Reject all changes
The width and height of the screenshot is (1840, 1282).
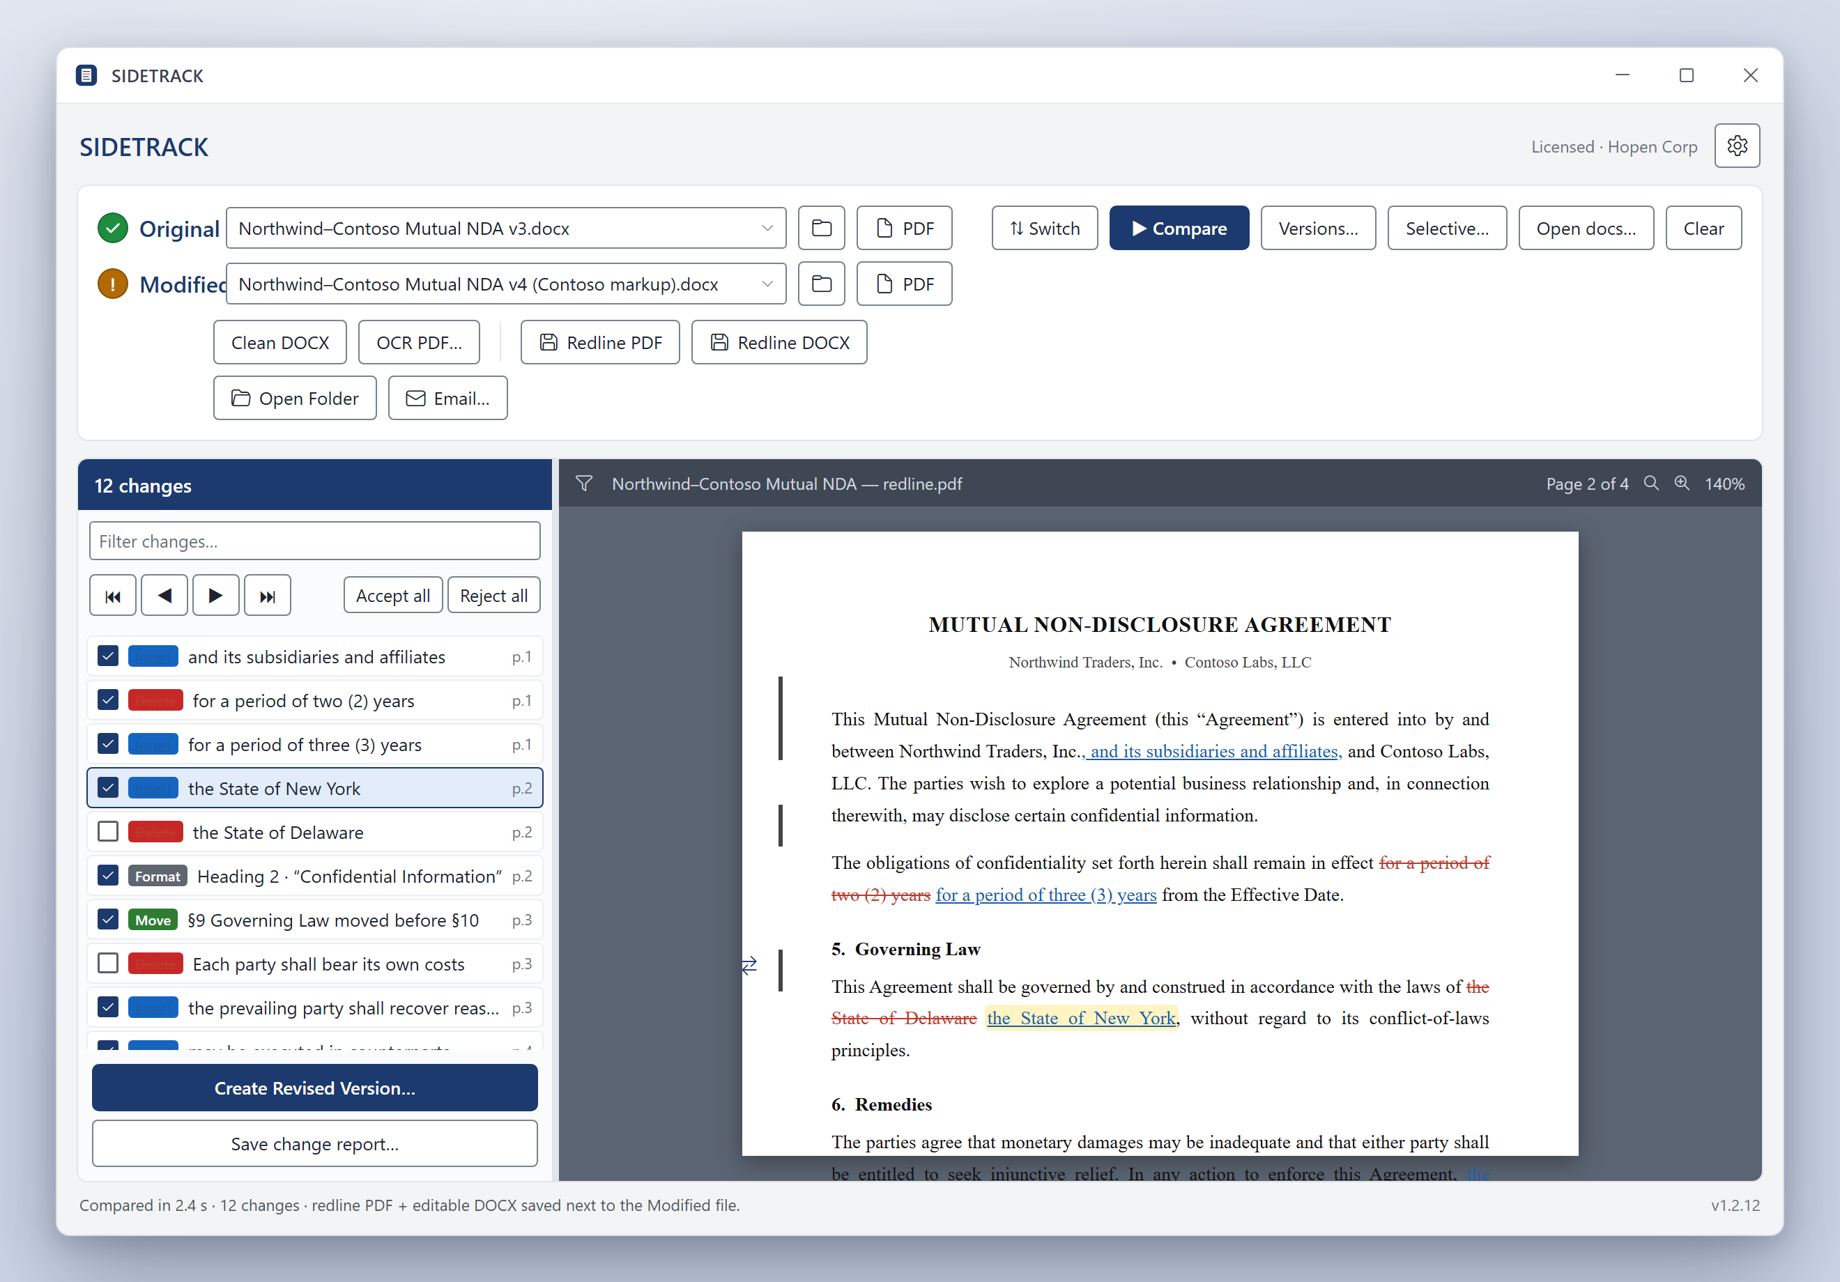[x=493, y=595]
